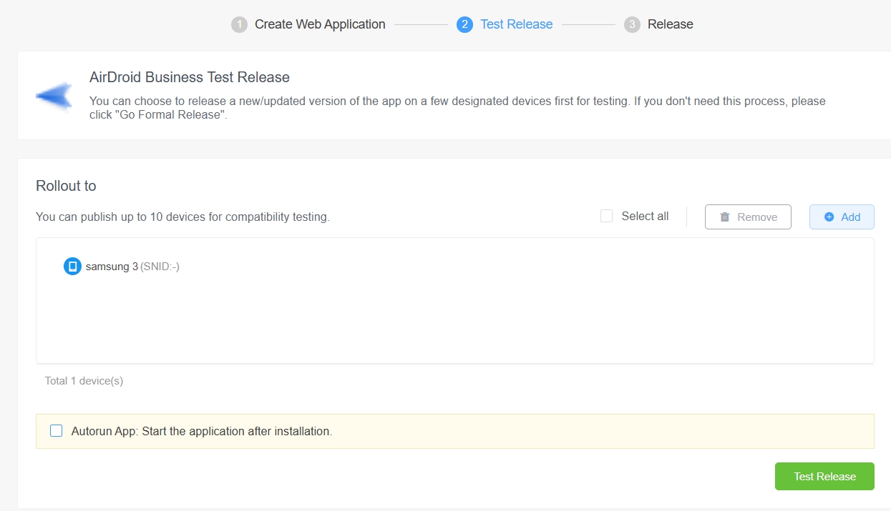
Task: Click the Add device button
Action: pos(842,217)
